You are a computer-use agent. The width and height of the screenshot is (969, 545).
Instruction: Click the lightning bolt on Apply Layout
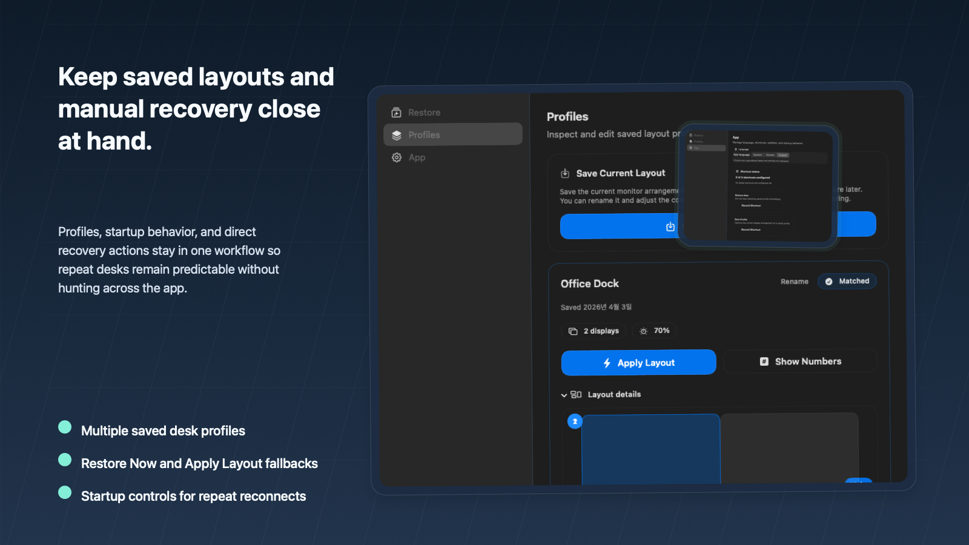(x=607, y=363)
